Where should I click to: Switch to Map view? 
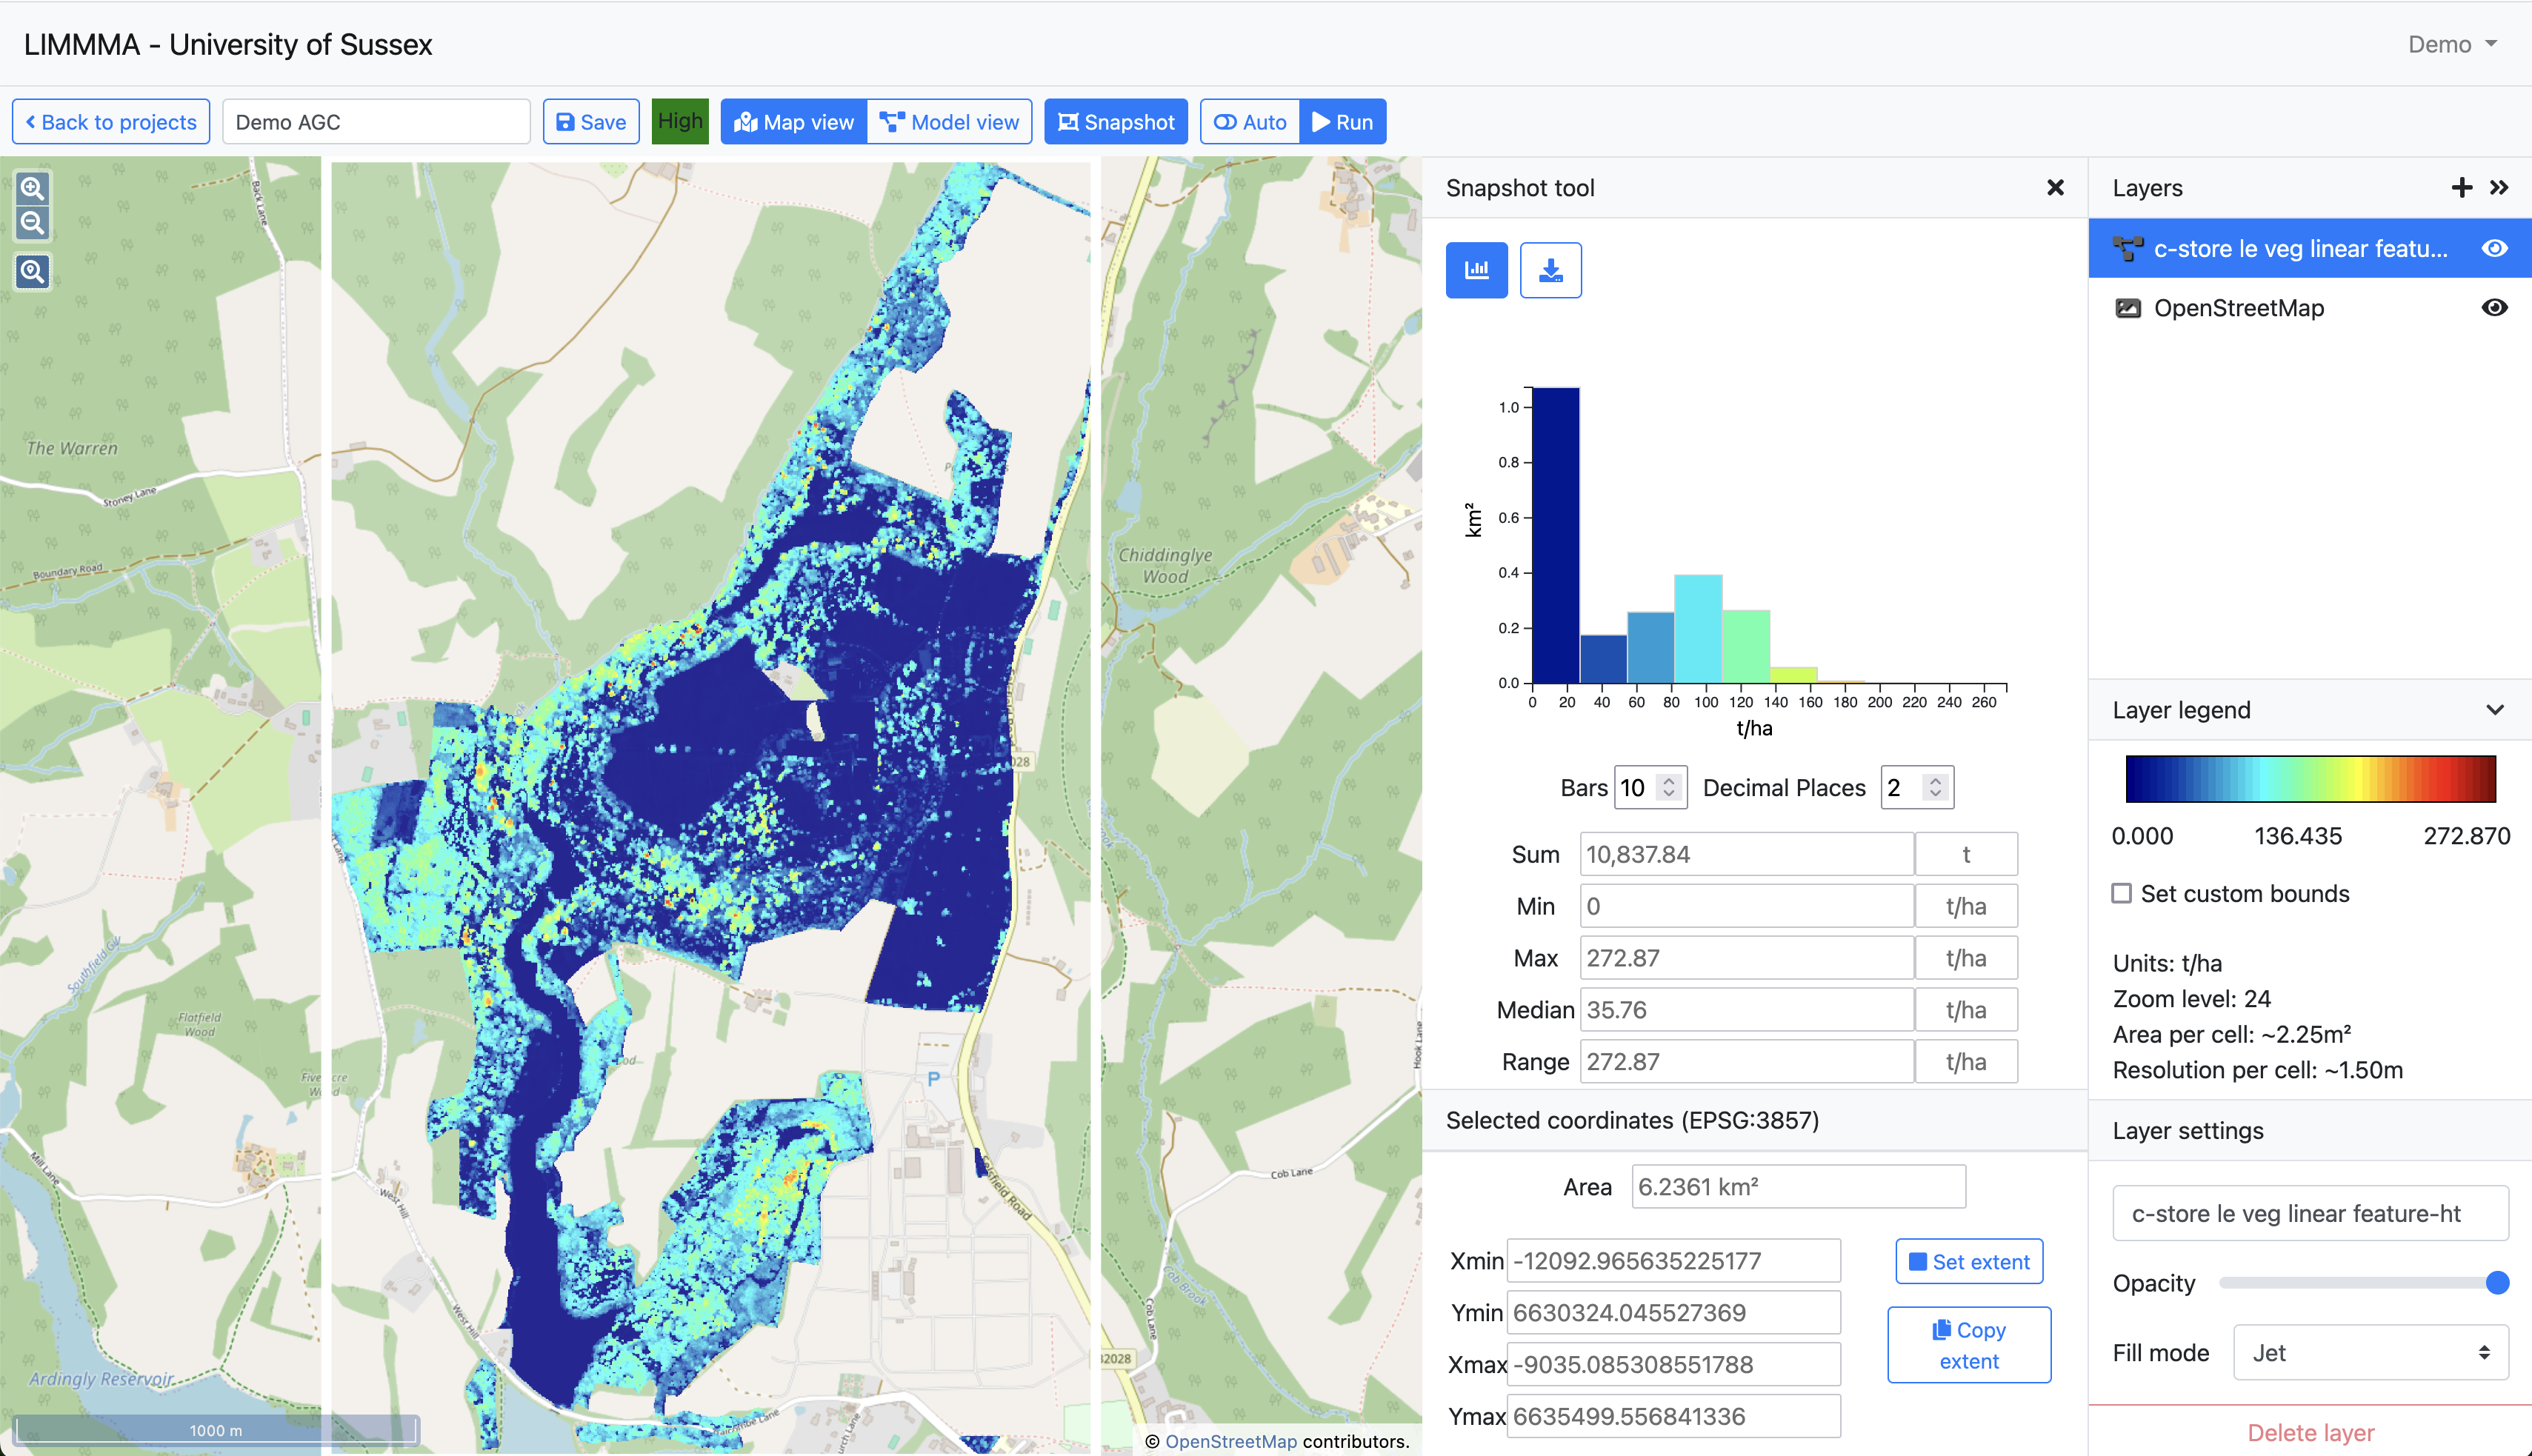pyautogui.click(x=794, y=122)
